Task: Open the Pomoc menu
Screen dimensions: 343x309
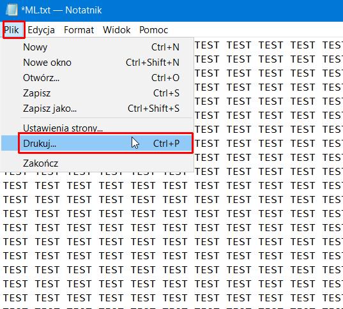Action: coord(153,30)
